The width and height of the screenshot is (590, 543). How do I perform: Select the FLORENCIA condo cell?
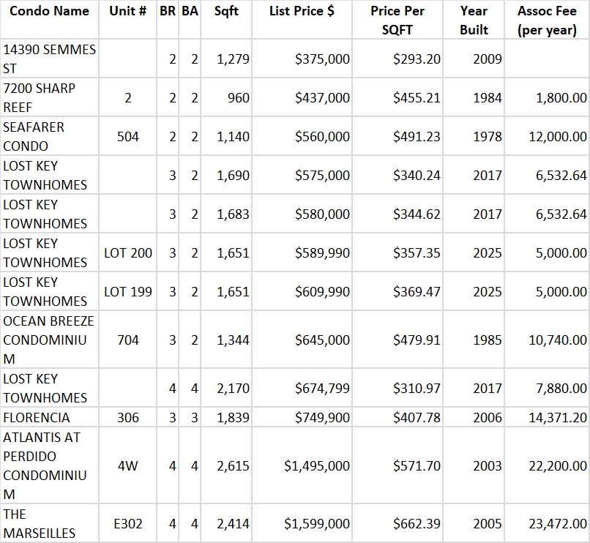click(x=50, y=418)
